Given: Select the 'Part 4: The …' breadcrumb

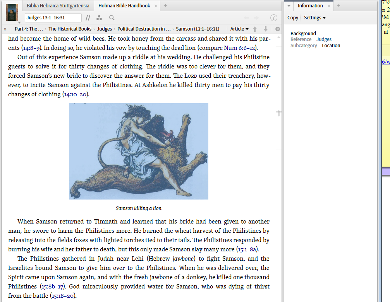Looking at the screenshot, I should tap(29, 29).
